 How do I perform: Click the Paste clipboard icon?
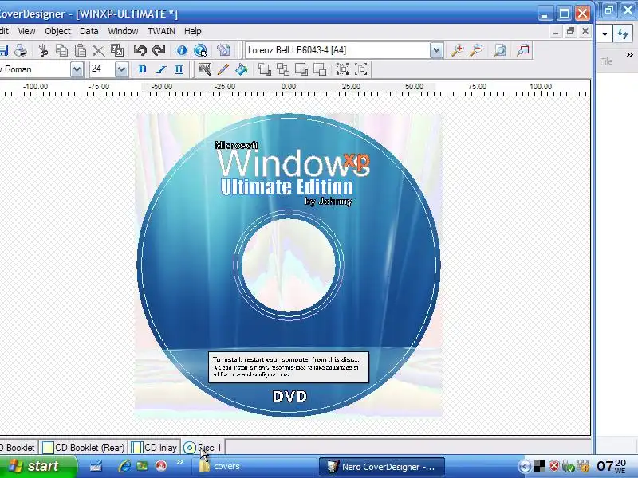click(81, 50)
